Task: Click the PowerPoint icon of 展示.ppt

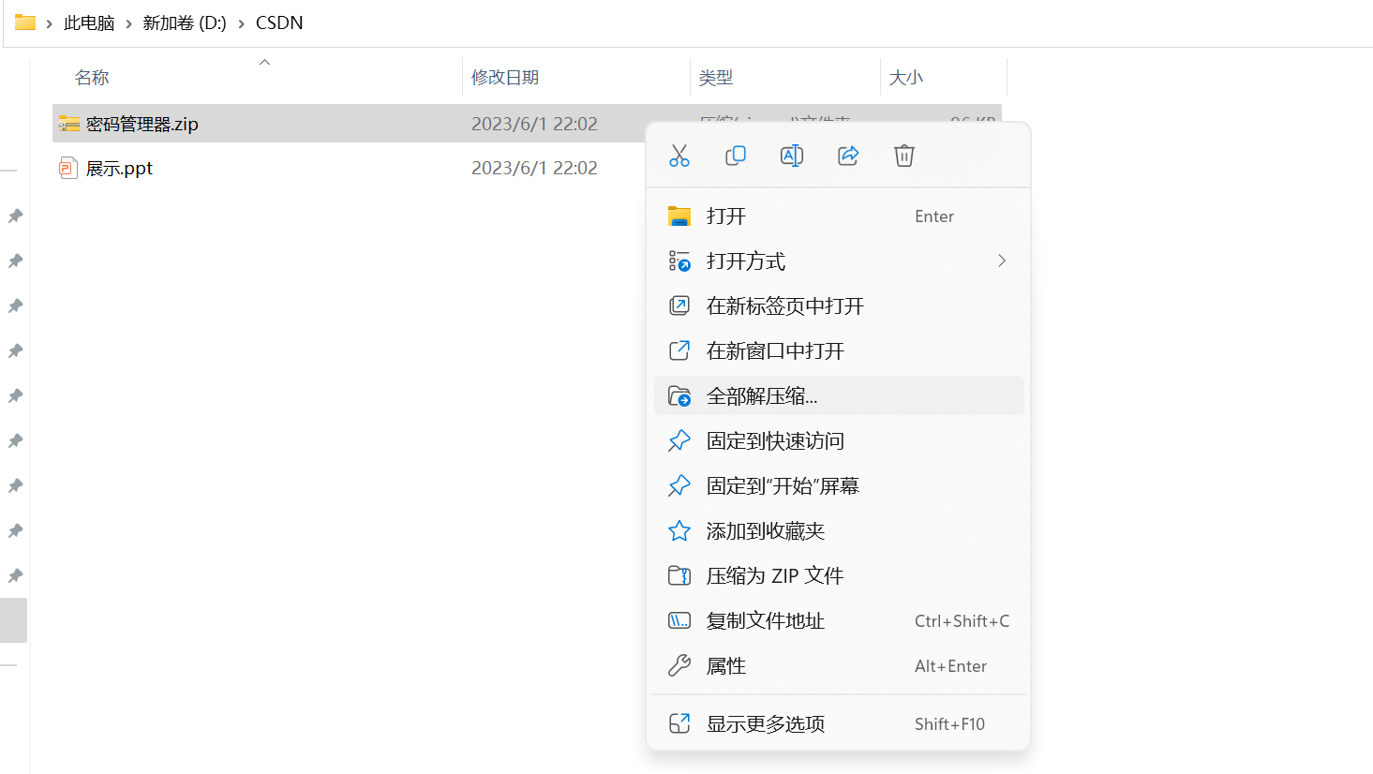Action: point(68,169)
